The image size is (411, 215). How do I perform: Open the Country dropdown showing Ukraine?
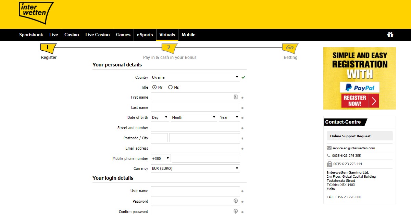click(195, 77)
